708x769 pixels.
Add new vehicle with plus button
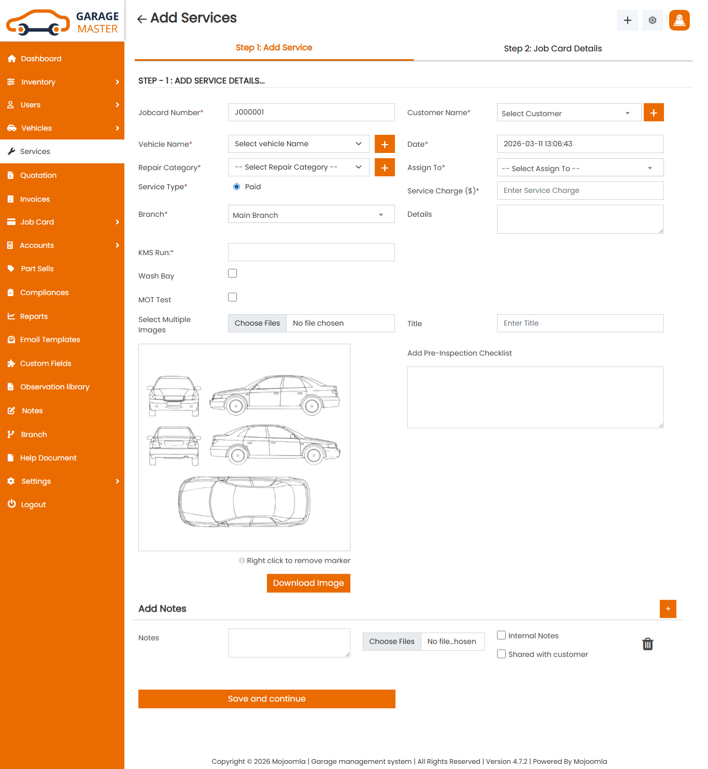(x=384, y=144)
